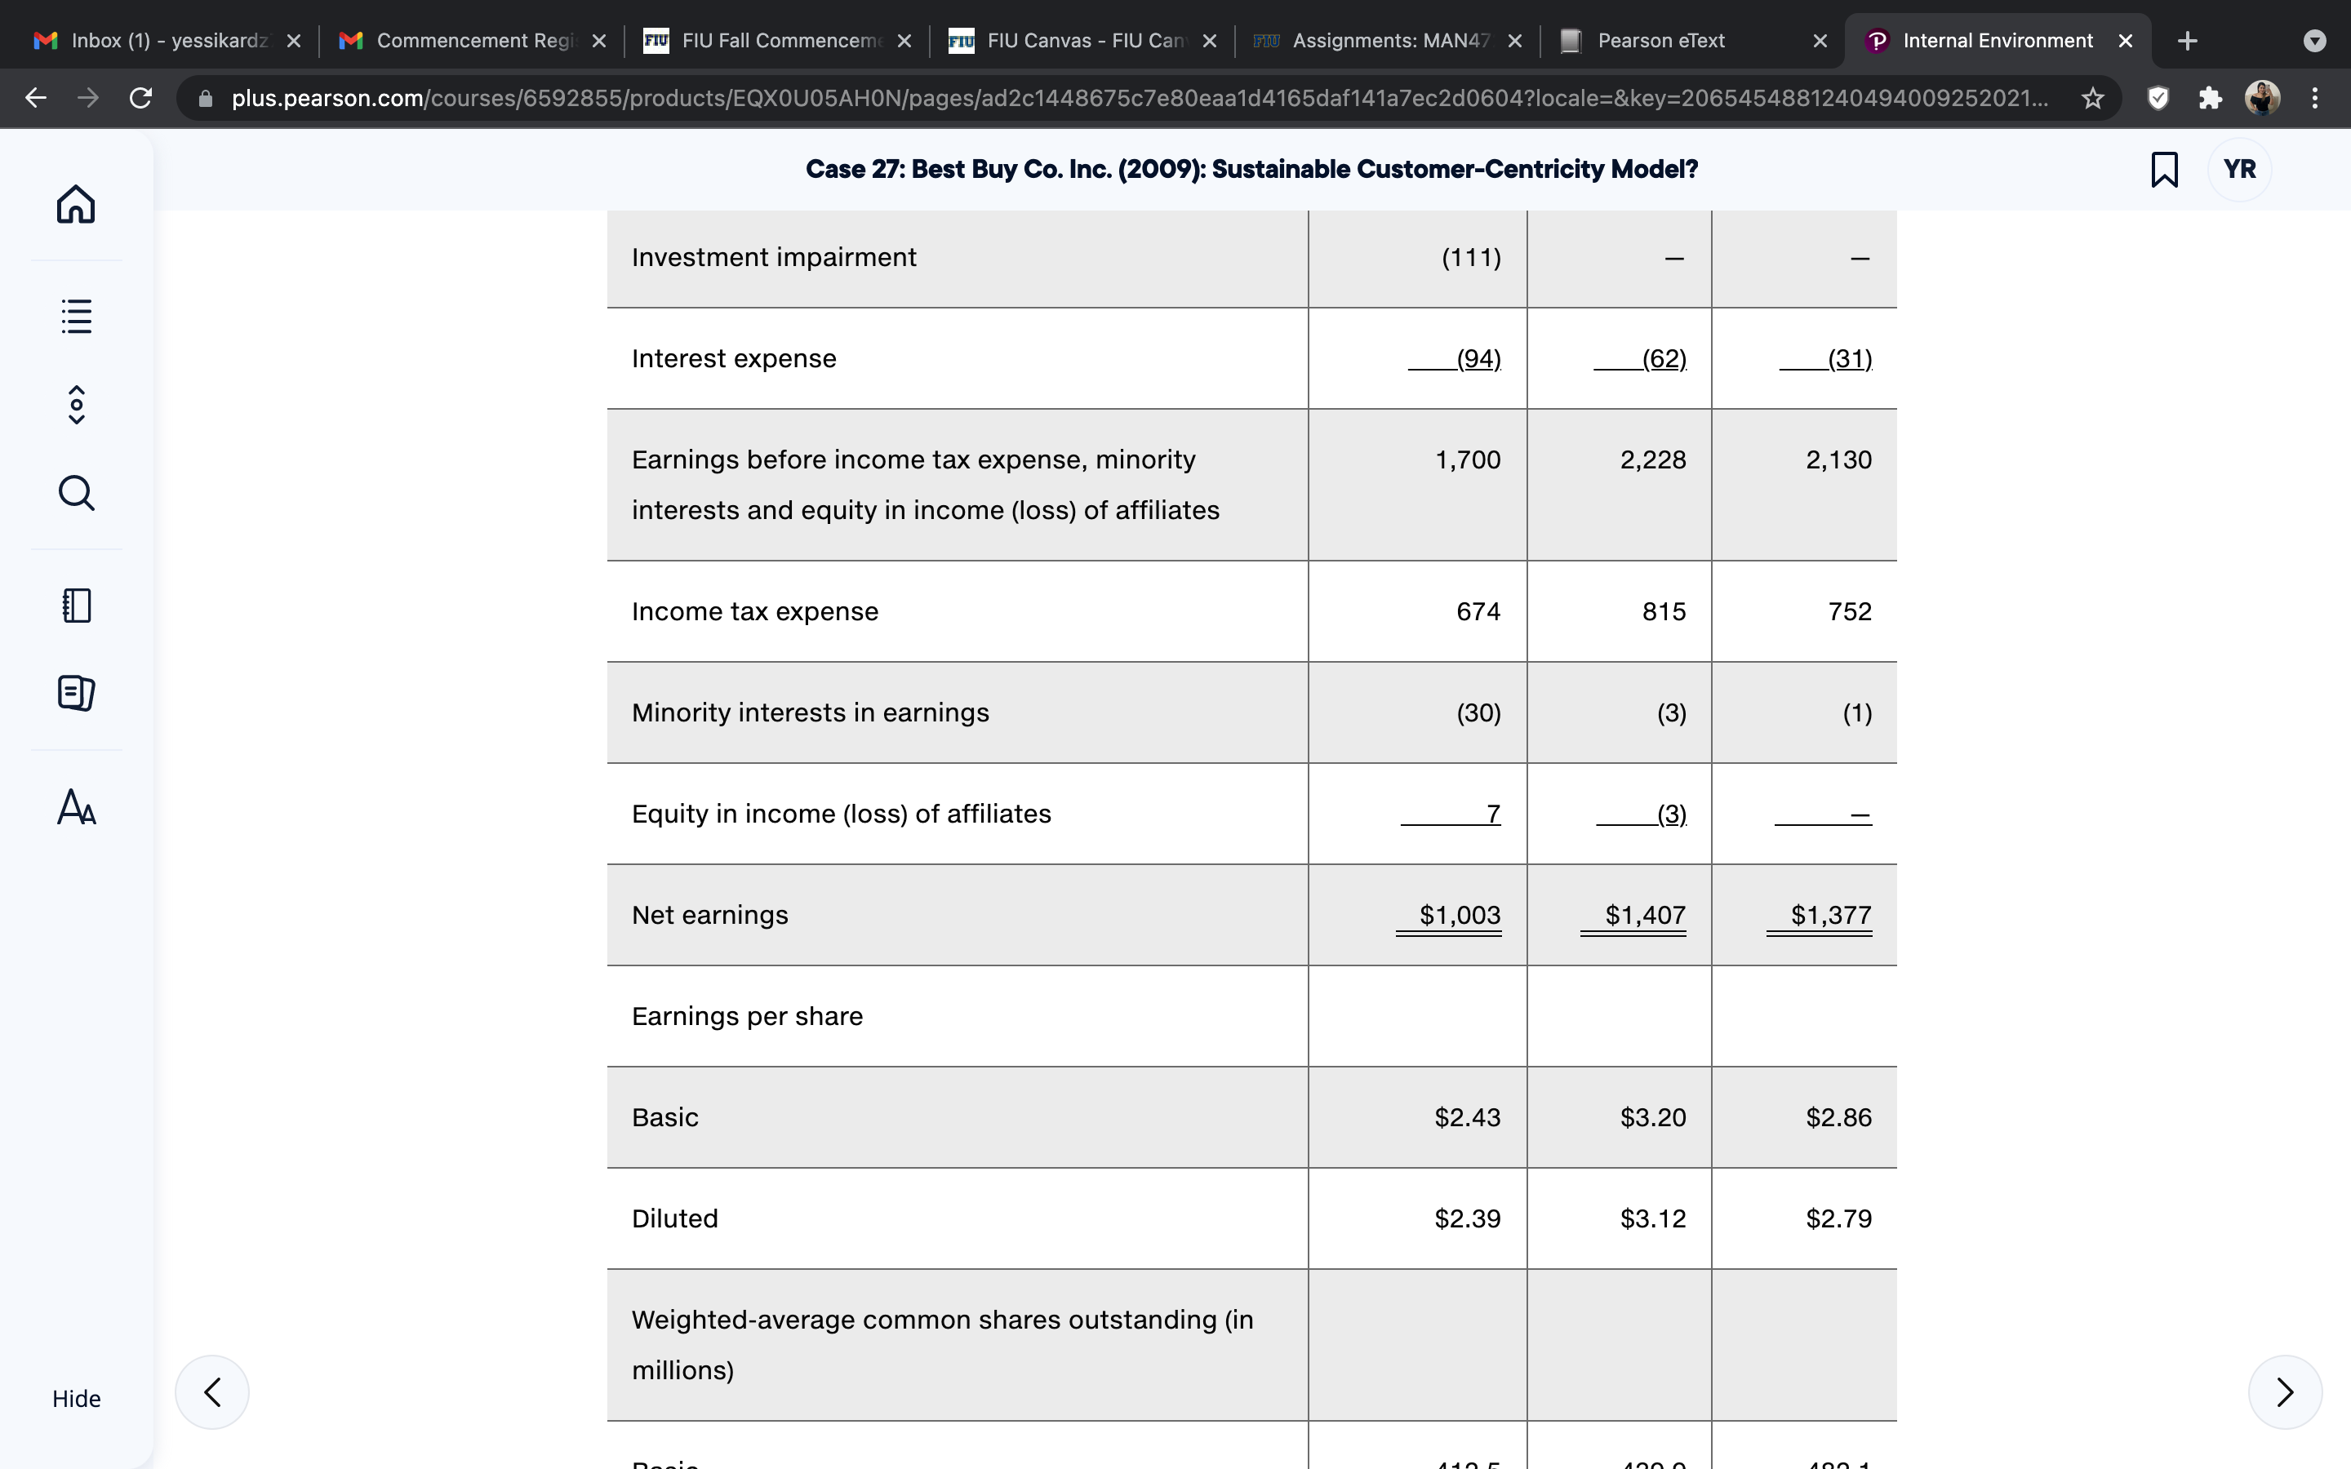The image size is (2351, 1469).
Task: Select the Minority interests in earnings label
Action: coord(811,712)
